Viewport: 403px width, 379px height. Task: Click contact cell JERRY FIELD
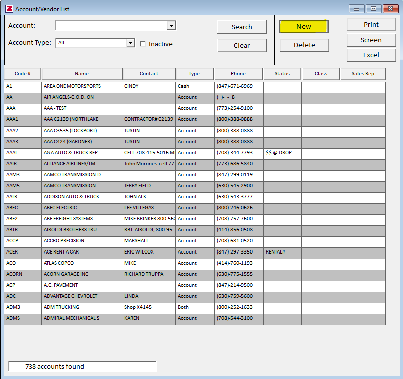(x=149, y=187)
